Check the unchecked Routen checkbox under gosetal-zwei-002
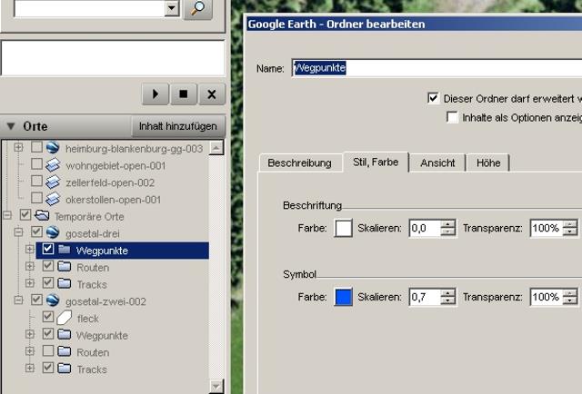This screenshot has width=582, height=394. pos(48,350)
